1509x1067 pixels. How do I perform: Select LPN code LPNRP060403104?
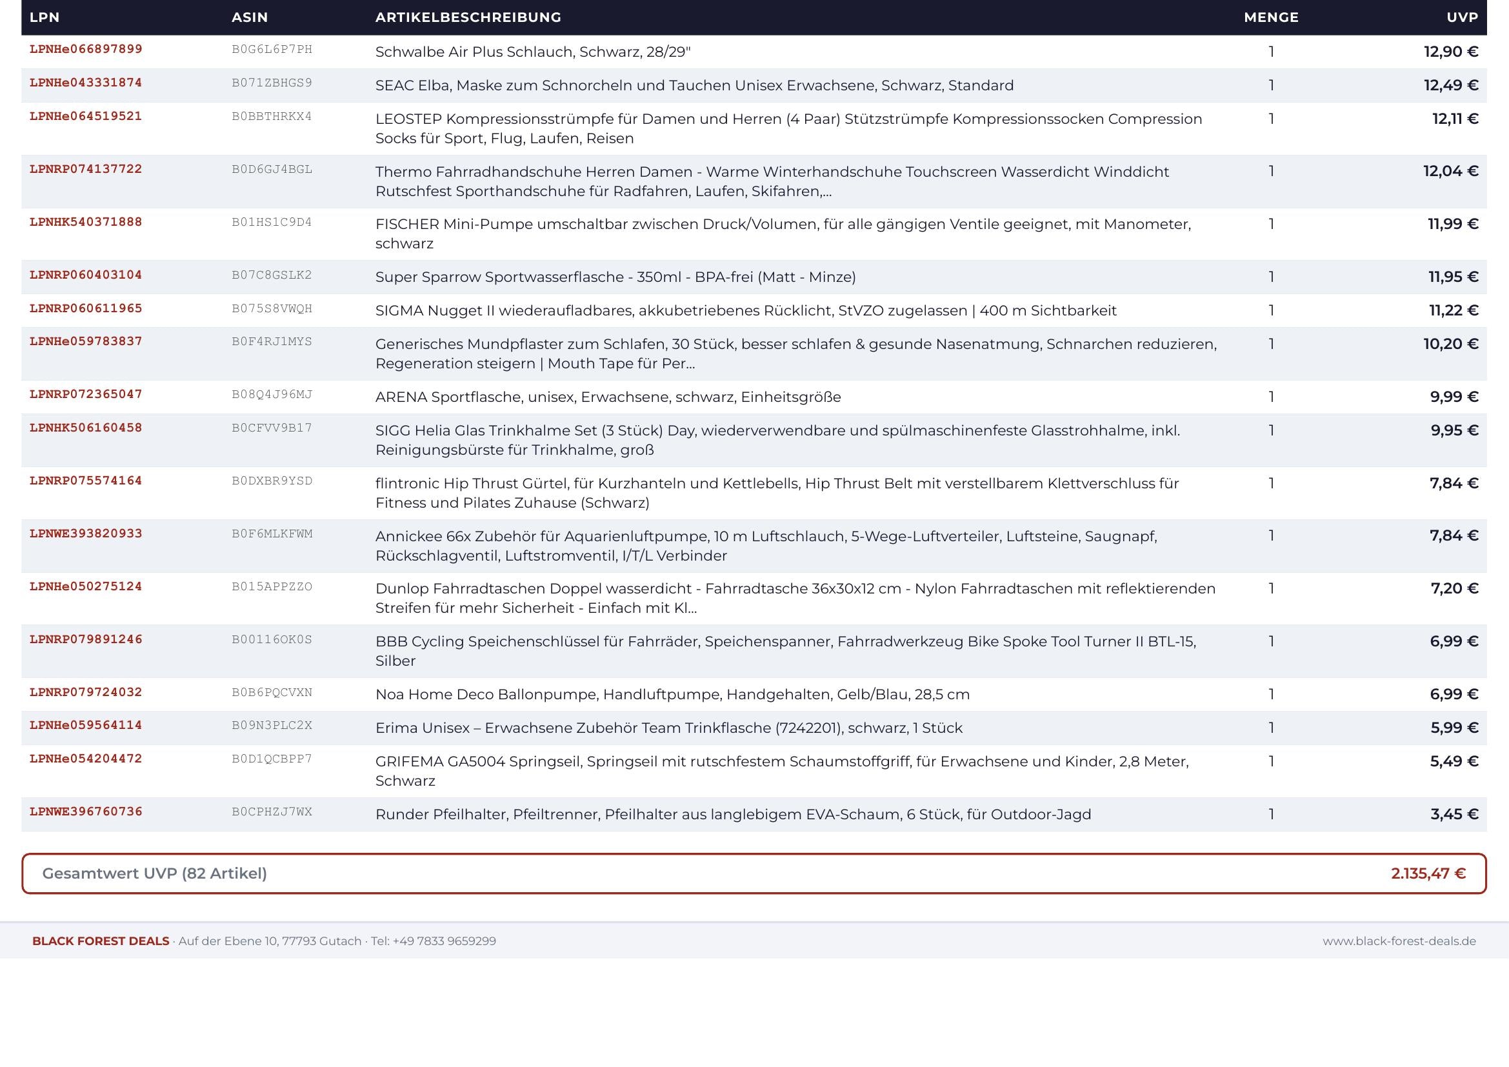click(x=86, y=275)
